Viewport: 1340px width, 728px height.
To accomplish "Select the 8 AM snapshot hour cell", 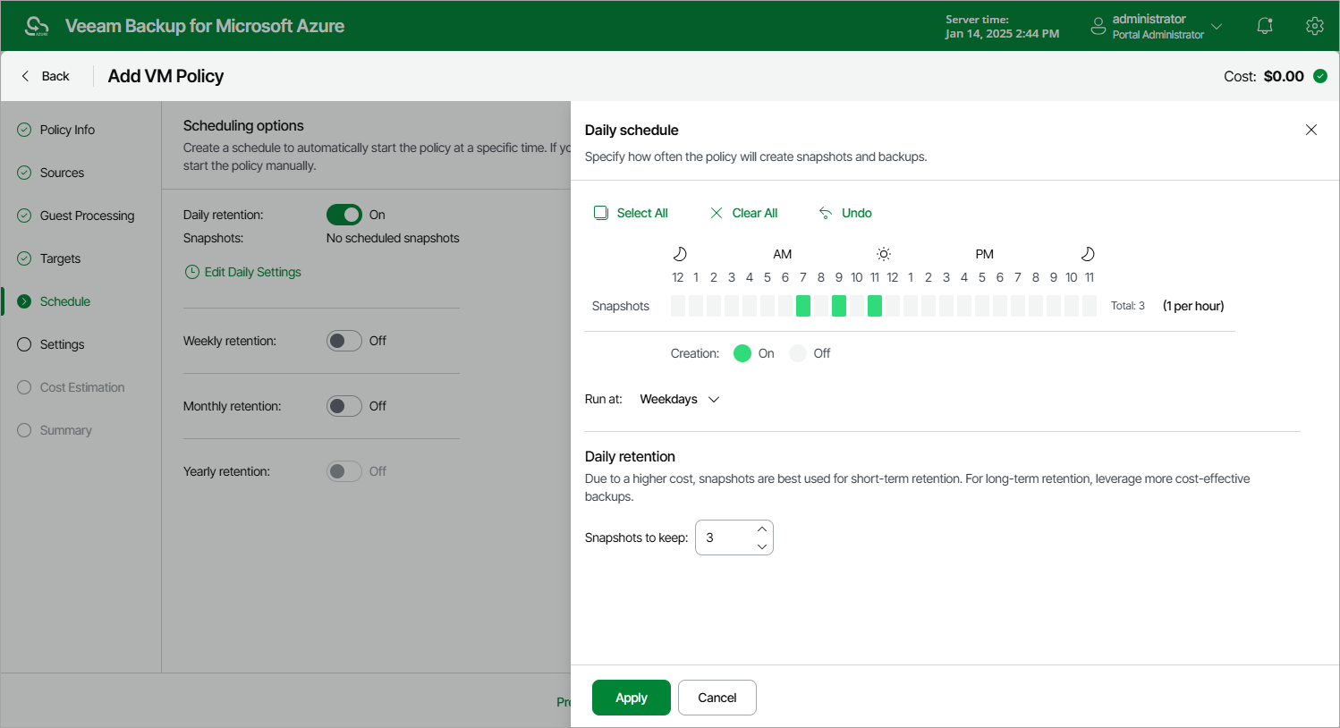I will pos(821,306).
